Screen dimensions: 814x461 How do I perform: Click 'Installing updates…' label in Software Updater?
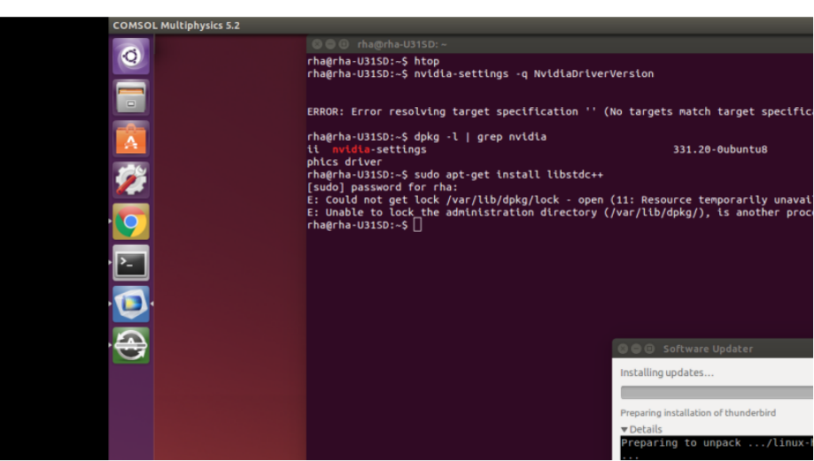coord(667,373)
